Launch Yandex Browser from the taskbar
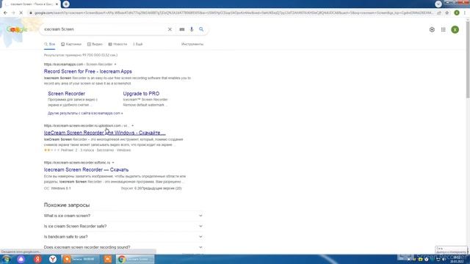The image size is (470, 264). (x=53, y=259)
